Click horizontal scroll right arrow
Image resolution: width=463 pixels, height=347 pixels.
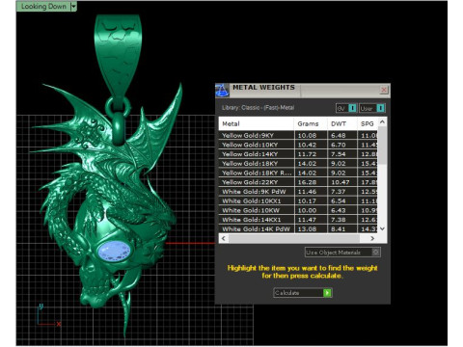[x=372, y=238]
